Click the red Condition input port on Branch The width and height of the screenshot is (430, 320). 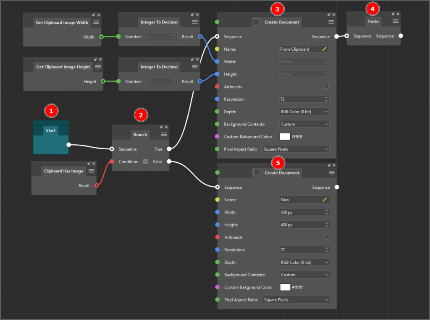112,161
